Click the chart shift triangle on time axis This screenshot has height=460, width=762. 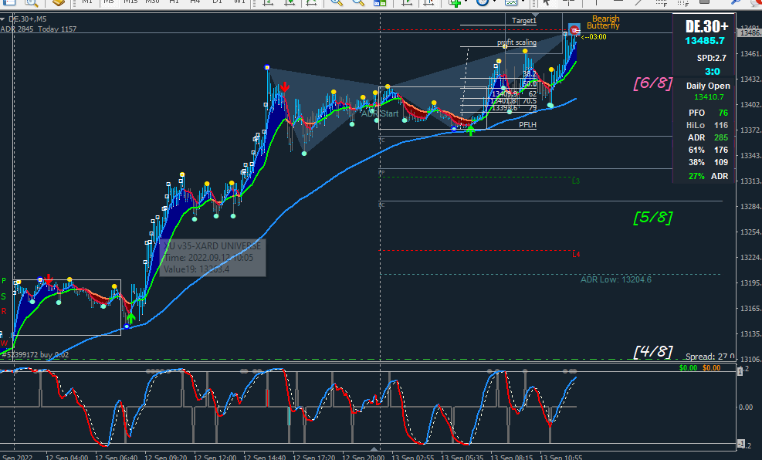point(374,448)
